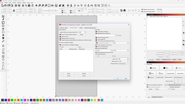The image size is (185, 104).
Task: Click the lock aspect ratio padlock icon
Action: [x=14, y=10]
